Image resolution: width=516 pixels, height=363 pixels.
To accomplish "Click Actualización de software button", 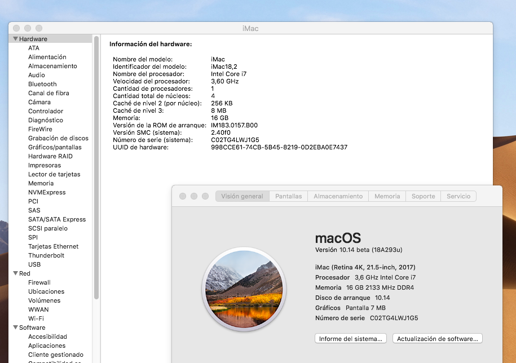I will click(x=438, y=339).
